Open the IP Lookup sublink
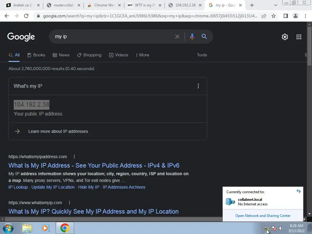This screenshot has width=312, height=234. coord(18,187)
